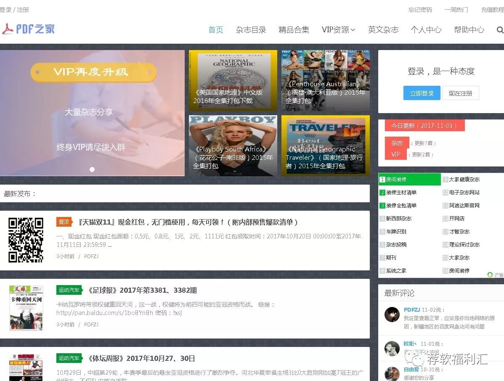Click the red VIP update badge

(396, 154)
